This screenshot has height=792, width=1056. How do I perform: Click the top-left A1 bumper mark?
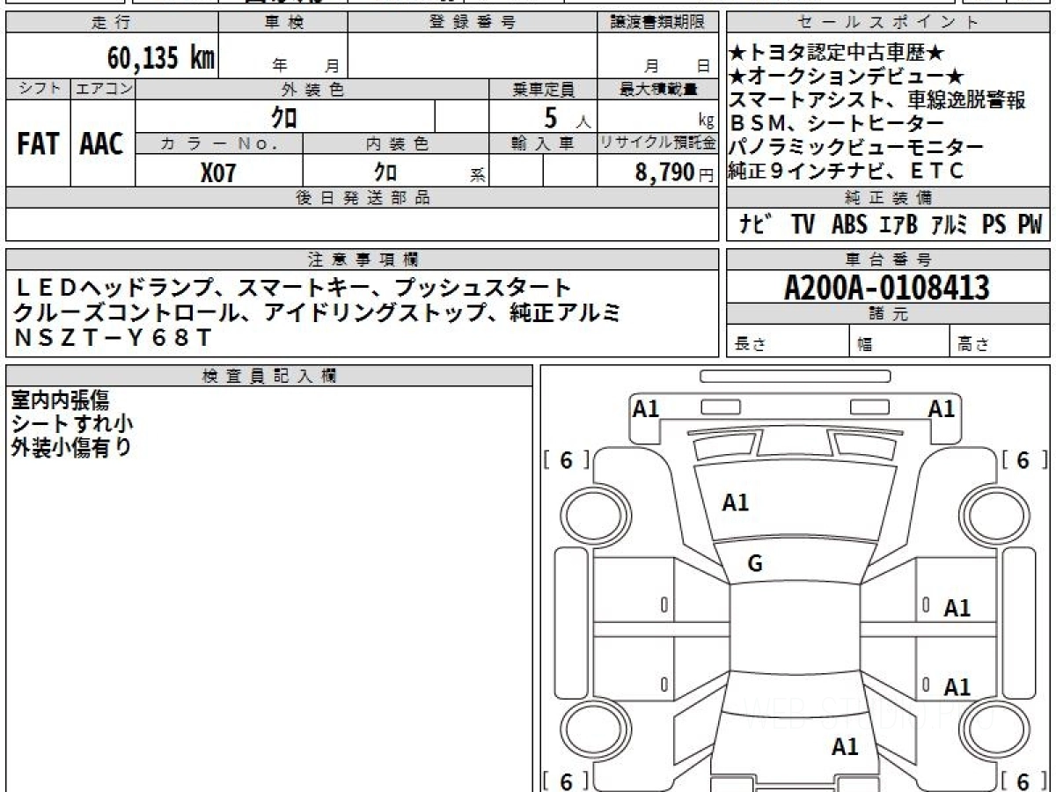point(646,408)
